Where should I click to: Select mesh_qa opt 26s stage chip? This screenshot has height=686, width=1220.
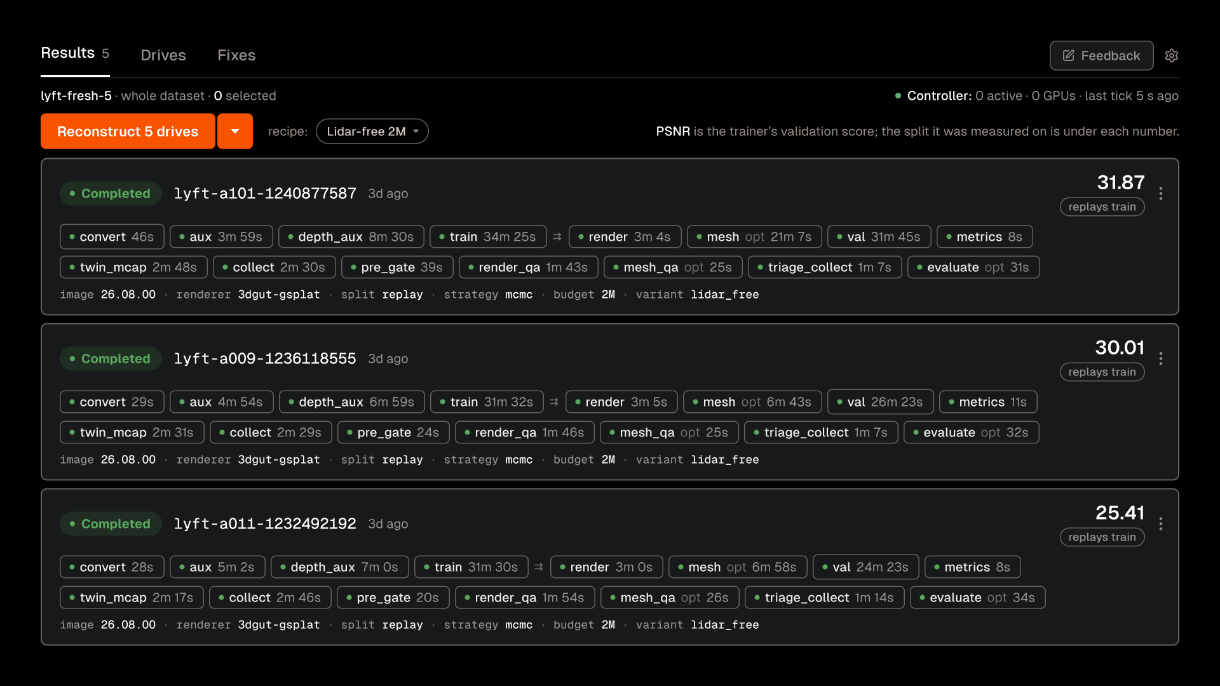coord(670,598)
